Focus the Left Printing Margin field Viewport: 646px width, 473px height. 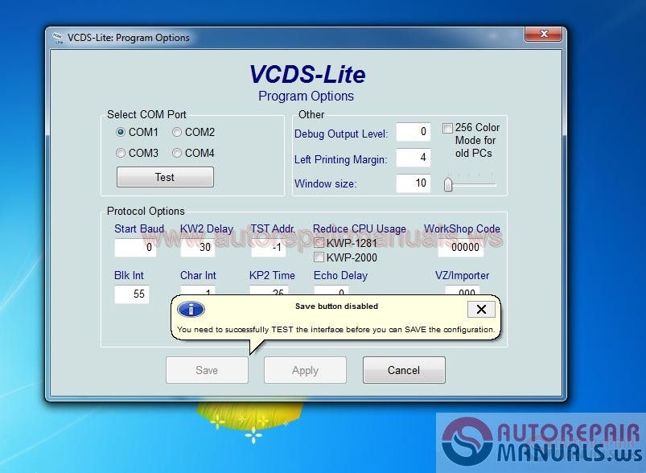tap(414, 158)
